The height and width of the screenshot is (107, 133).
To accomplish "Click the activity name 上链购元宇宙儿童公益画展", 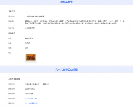I will click(x=35, y=16).
